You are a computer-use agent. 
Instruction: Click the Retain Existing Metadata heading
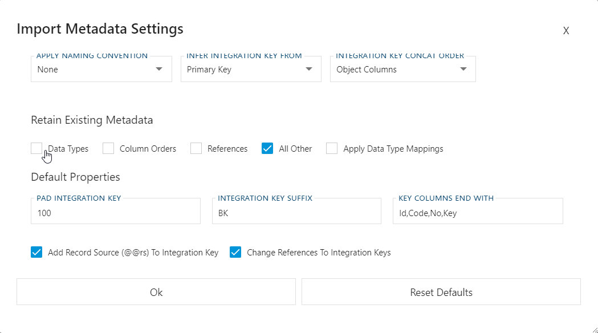(x=92, y=120)
